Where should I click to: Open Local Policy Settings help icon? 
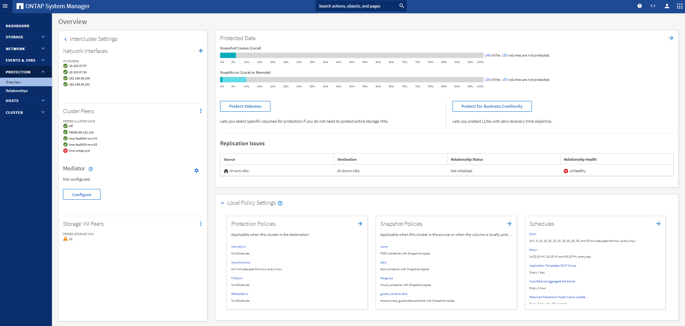coord(280,203)
